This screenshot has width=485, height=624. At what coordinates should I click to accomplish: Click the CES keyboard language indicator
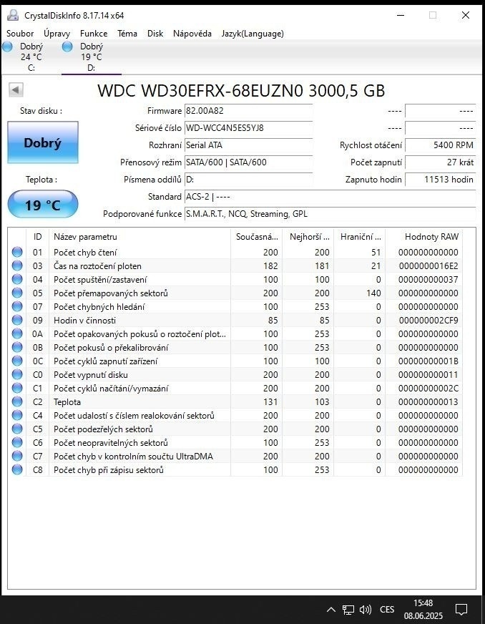coord(387,609)
